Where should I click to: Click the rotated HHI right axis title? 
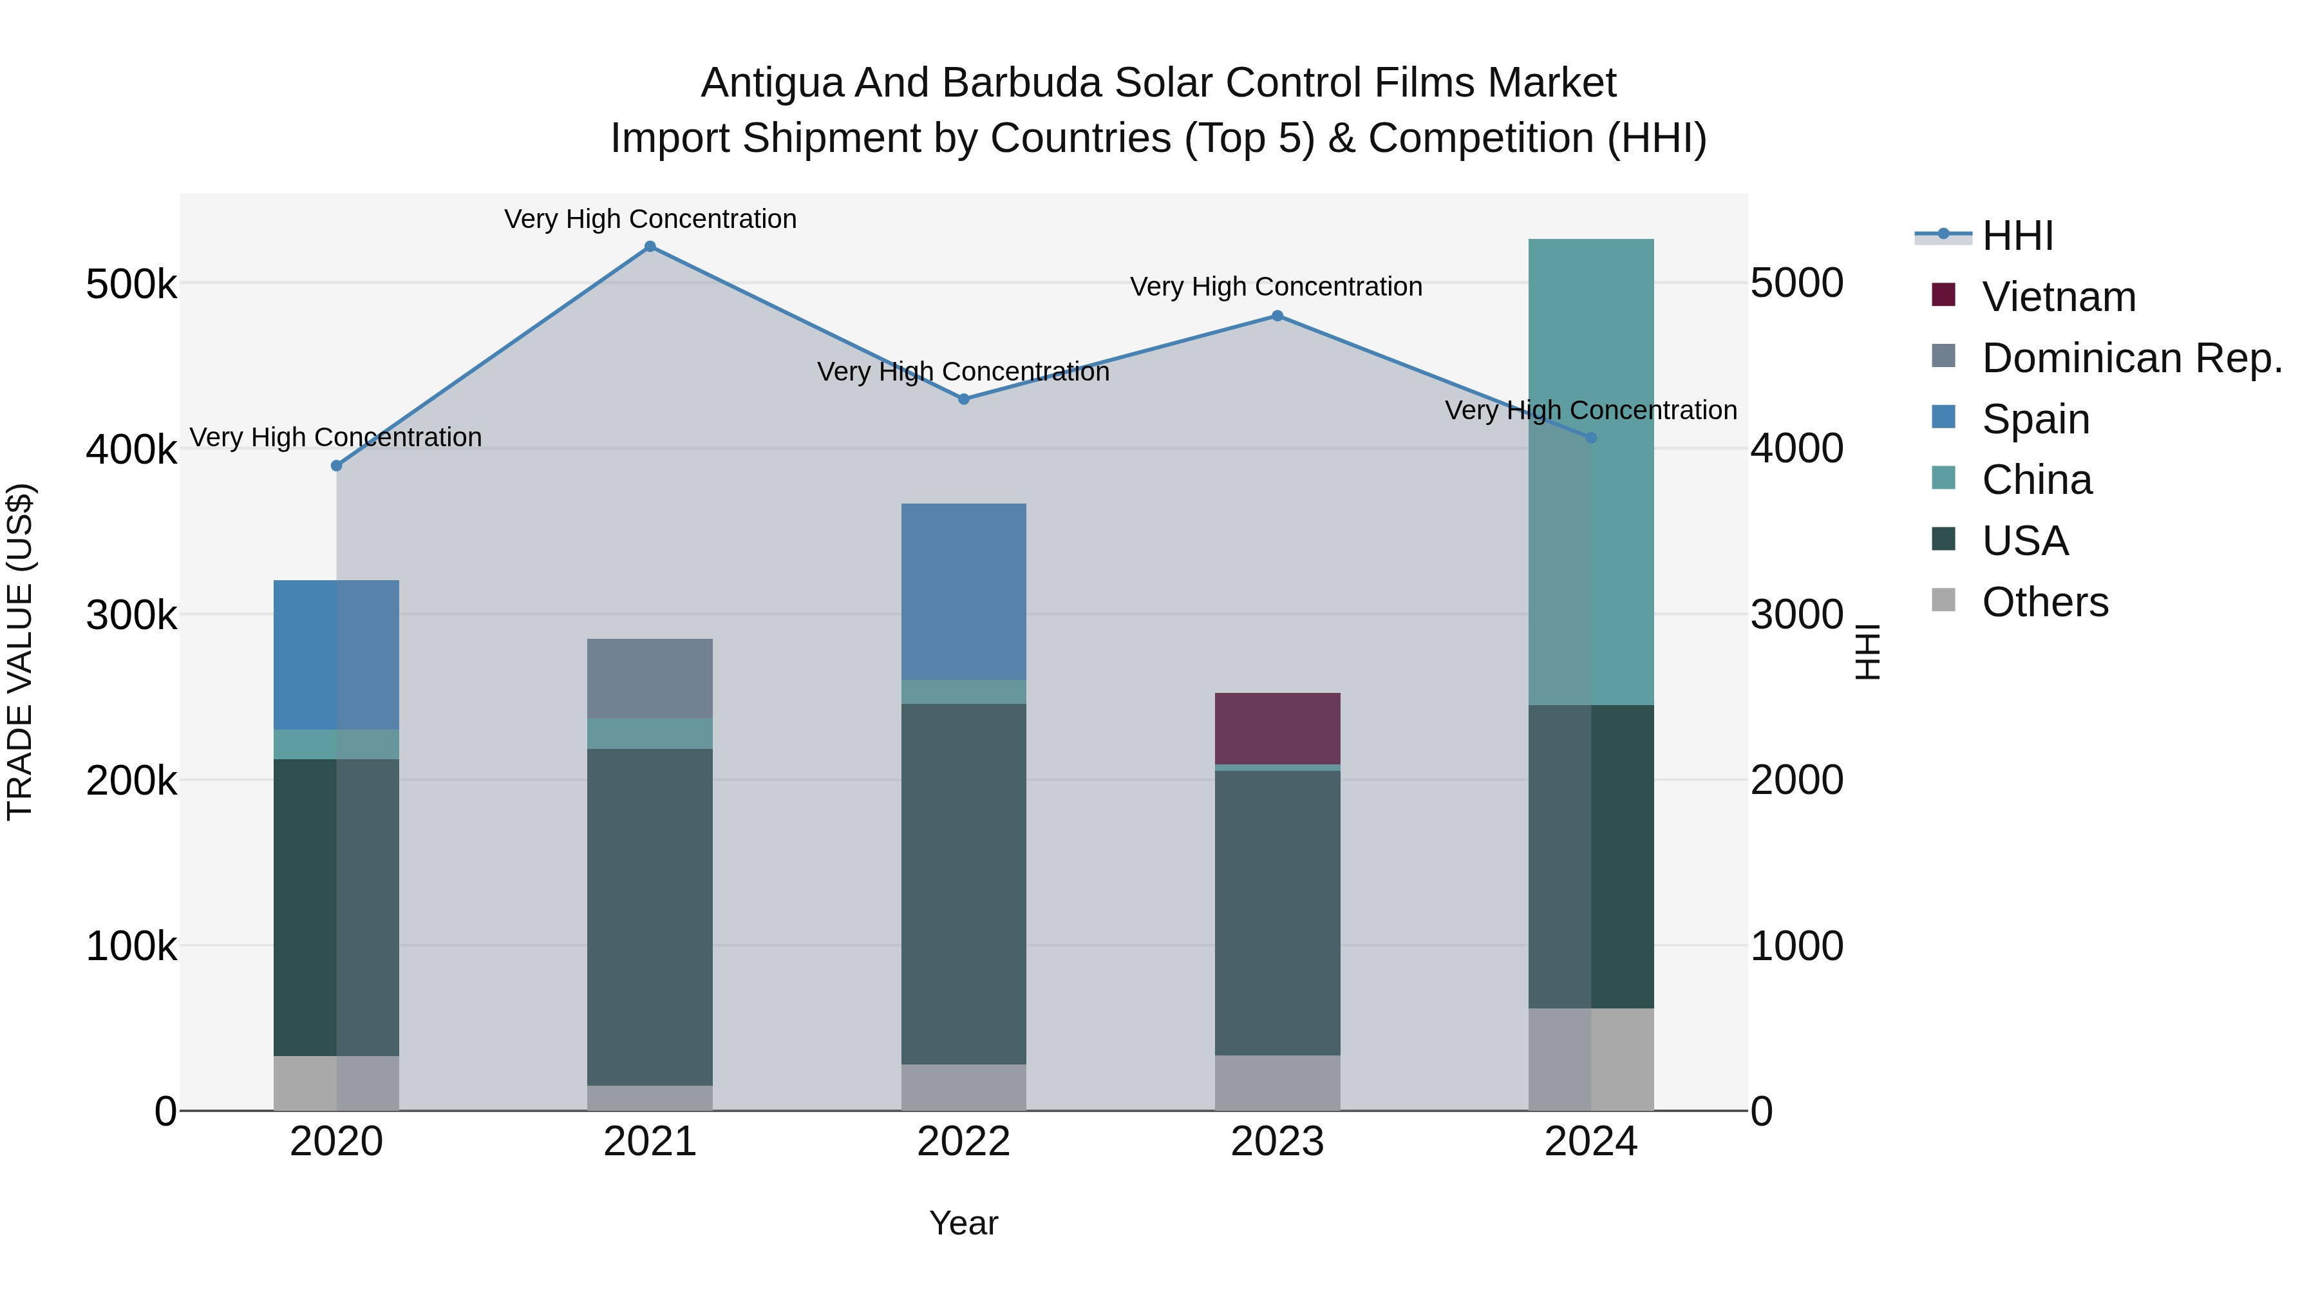(1868, 652)
